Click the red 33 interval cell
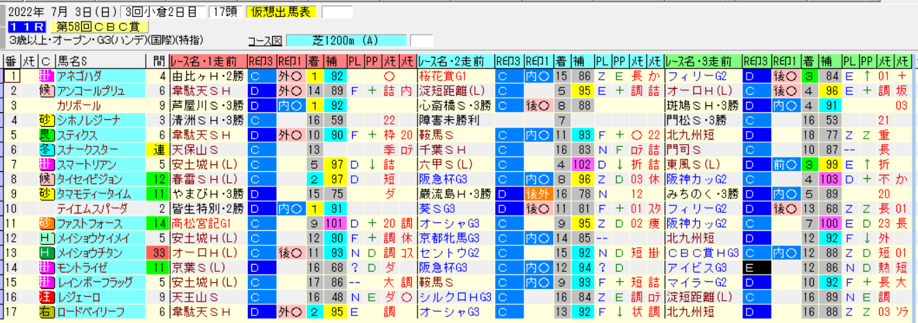 [156, 253]
